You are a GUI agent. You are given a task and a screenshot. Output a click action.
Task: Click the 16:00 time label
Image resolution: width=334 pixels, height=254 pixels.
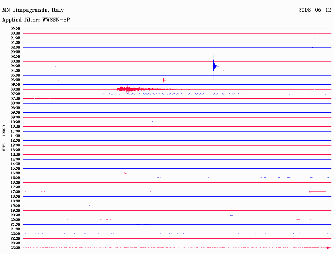pos(15,177)
